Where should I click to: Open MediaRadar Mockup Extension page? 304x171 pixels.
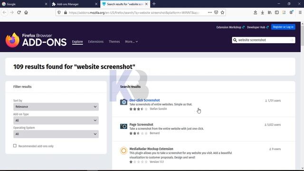pyautogui.click(x=151, y=149)
